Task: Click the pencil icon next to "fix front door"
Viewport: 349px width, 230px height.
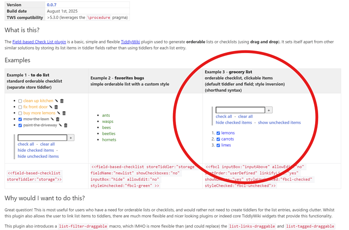Action: tap(51, 107)
